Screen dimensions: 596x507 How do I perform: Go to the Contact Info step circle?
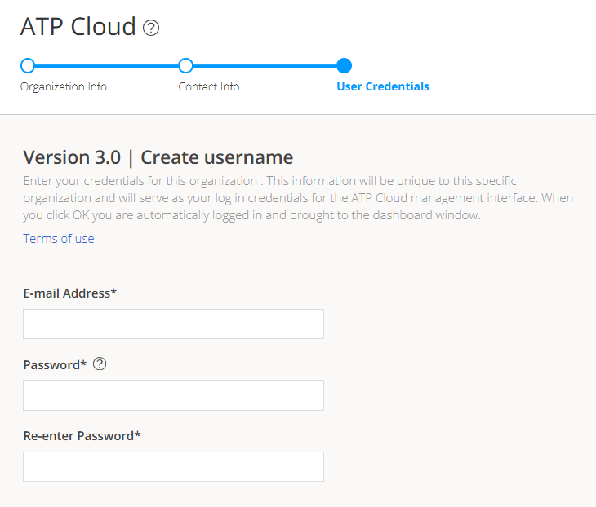[x=185, y=66]
